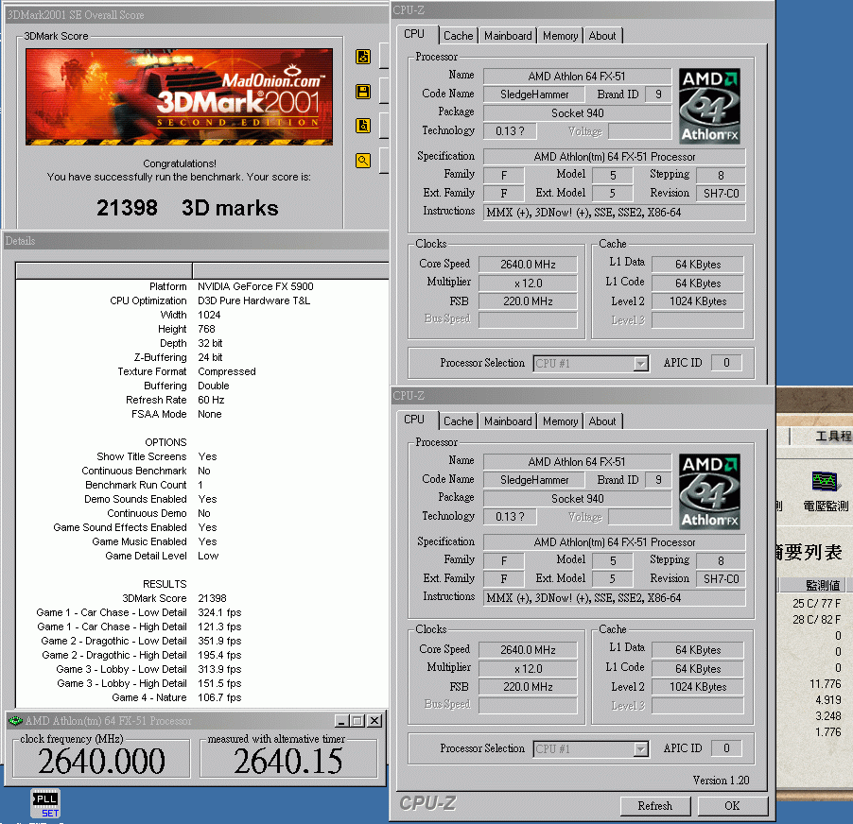Click the AMD Athlon FX logo in upper CPU-Z

(709, 106)
